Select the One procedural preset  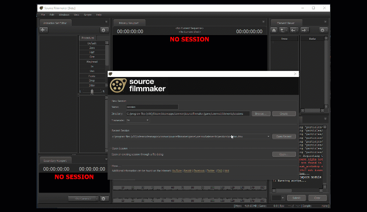pos(92,57)
